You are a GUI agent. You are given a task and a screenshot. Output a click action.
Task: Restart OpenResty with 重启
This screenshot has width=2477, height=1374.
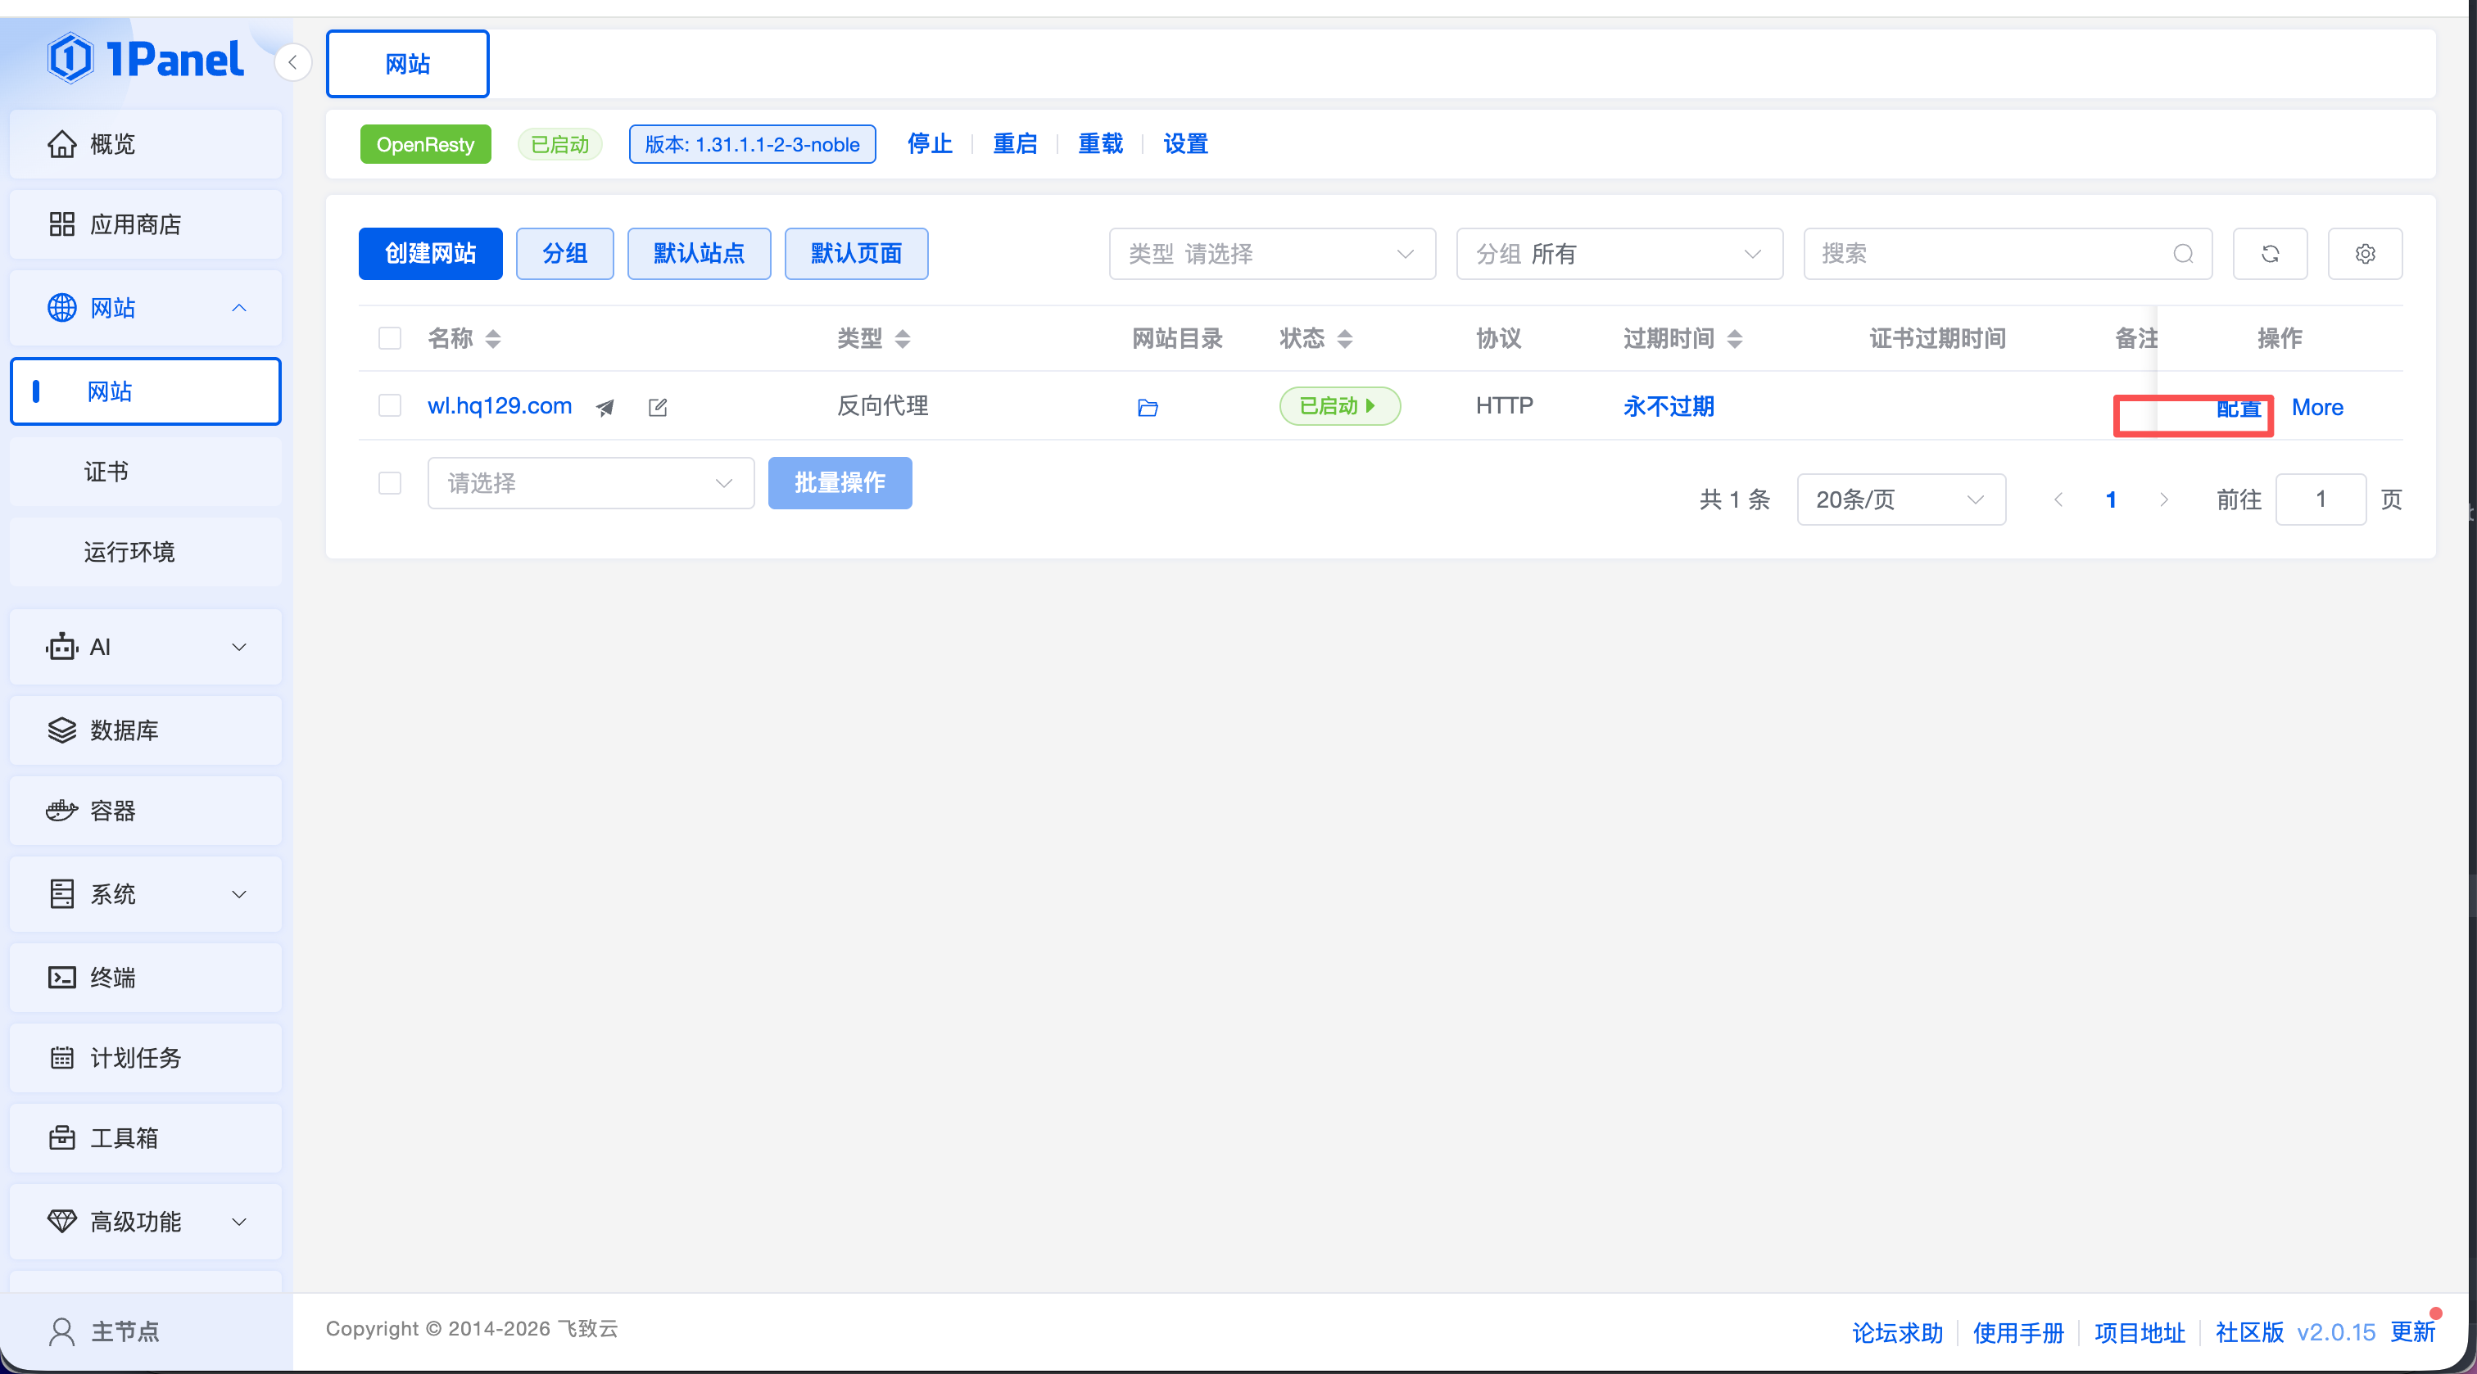coord(1016,144)
